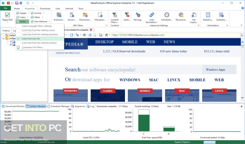245x144 pixels.
Task: Expand the Images dropdown arrow
Action: (x=29, y=13)
